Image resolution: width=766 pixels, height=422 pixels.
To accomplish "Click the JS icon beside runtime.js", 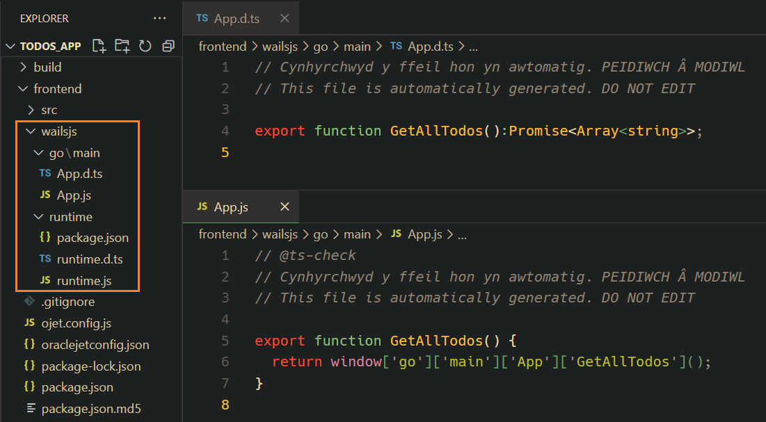I will [x=45, y=280].
